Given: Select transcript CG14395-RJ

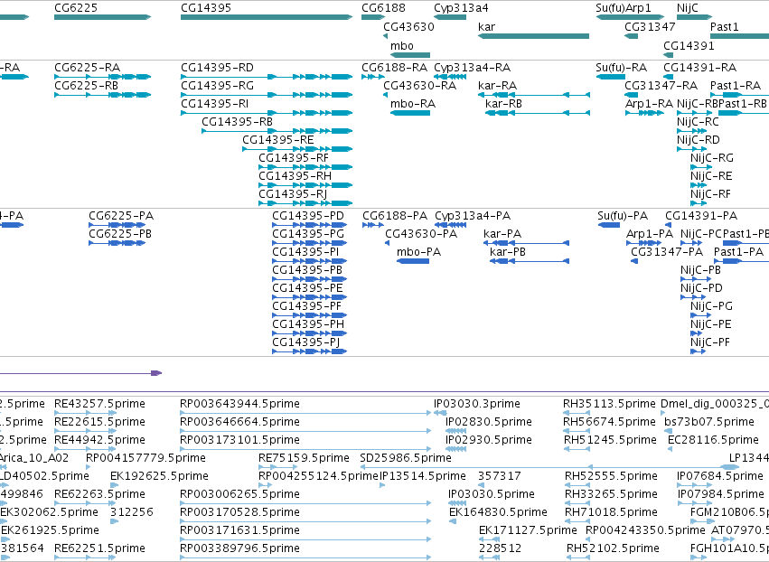Looking at the screenshot, I should pyautogui.click(x=293, y=194).
